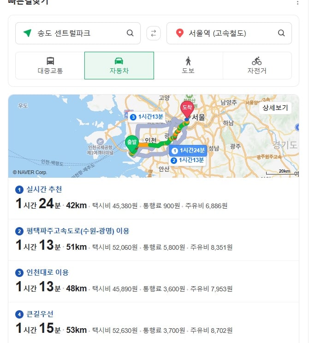Screen dimensions: 309x343
Task: Click the red destination pin icon at 서울역
Action: 179,33
